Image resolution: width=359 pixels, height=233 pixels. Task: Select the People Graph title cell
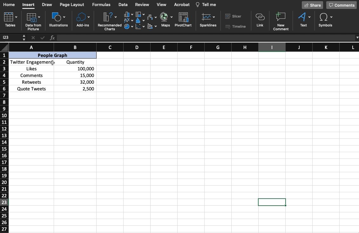click(52, 55)
